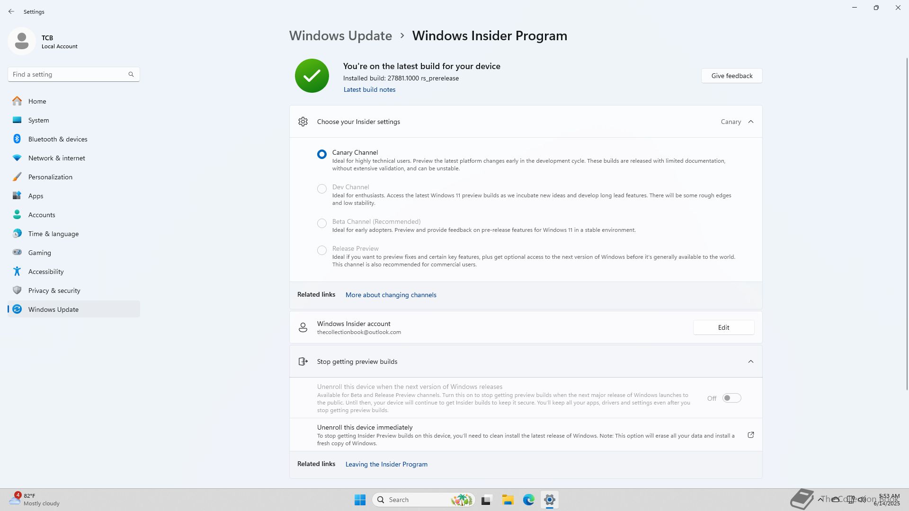This screenshot has height=511, width=909.
Task: Select the Beta Channel radio button
Action: point(322,223)
